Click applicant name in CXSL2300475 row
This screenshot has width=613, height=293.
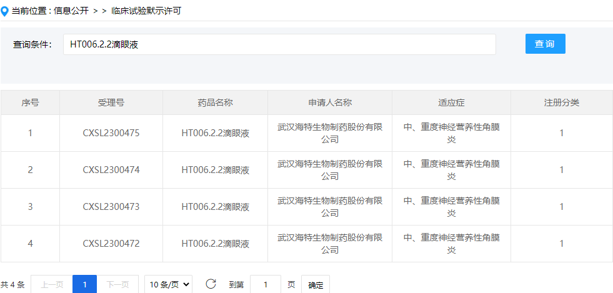[x=330, y=133]
